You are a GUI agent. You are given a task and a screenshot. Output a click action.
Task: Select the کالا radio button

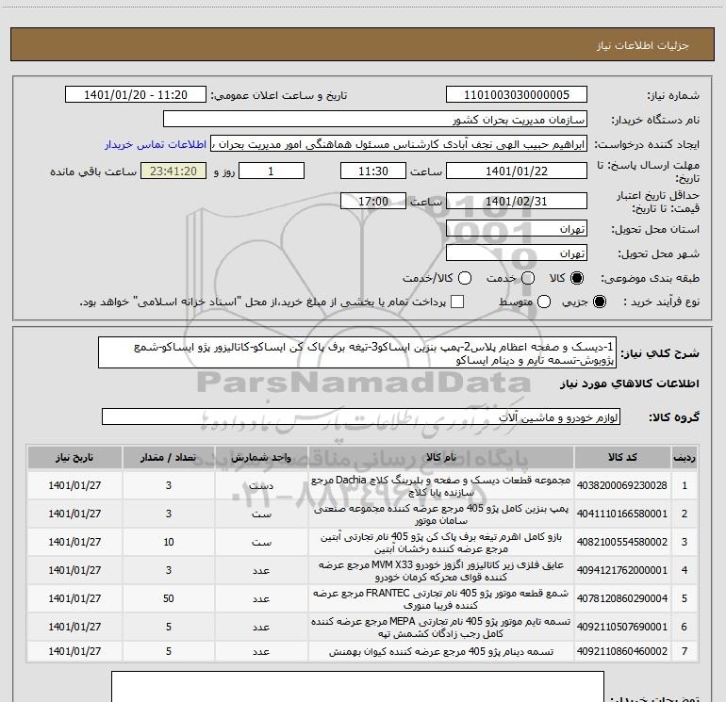(x=577, y=278)
